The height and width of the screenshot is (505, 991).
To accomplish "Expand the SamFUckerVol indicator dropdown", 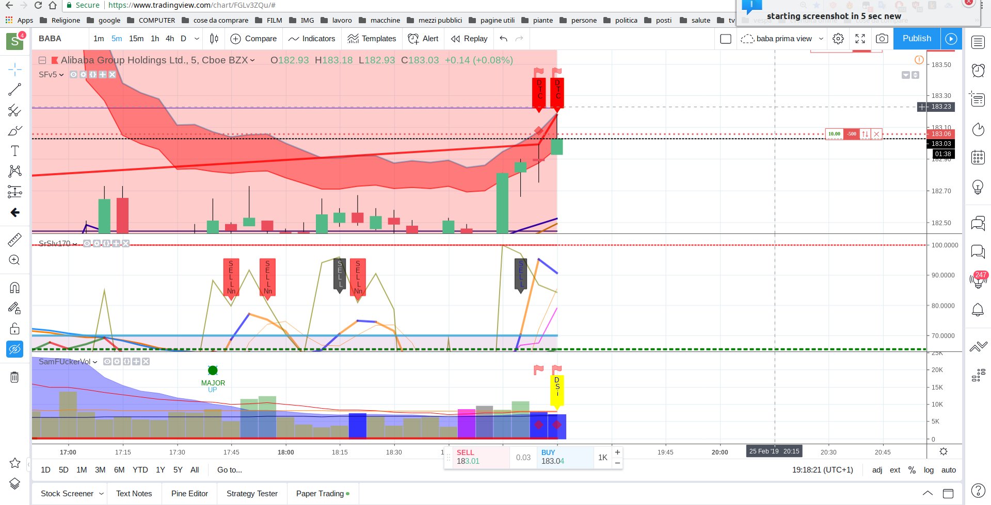I will [x=95, y=362].
